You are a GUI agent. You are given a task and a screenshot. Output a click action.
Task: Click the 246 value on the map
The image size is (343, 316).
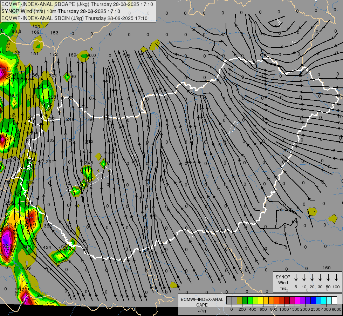click(x=70, y=119)
